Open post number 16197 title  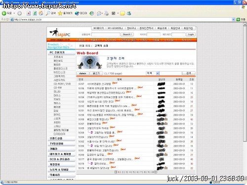click(99, 84)
